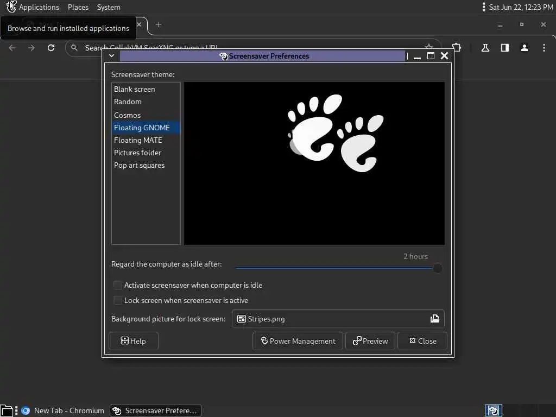Viewport: 556px width, 417px height.
Task: Select Pictures folder theme
Action: pyautogui.click(x=146, y=153)
